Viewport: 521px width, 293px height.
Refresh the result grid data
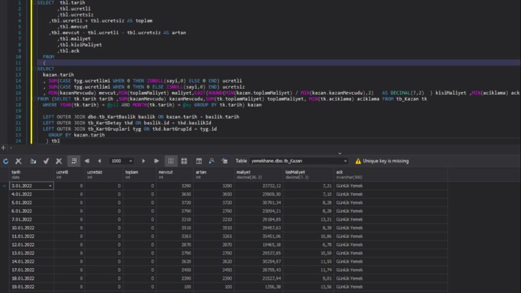click(x=6, y=161)
